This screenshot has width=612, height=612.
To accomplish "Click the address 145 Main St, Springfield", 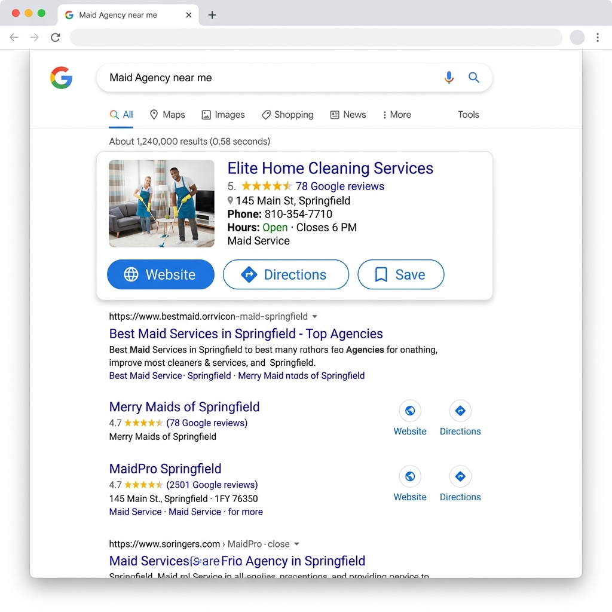I will pos(293,201).
